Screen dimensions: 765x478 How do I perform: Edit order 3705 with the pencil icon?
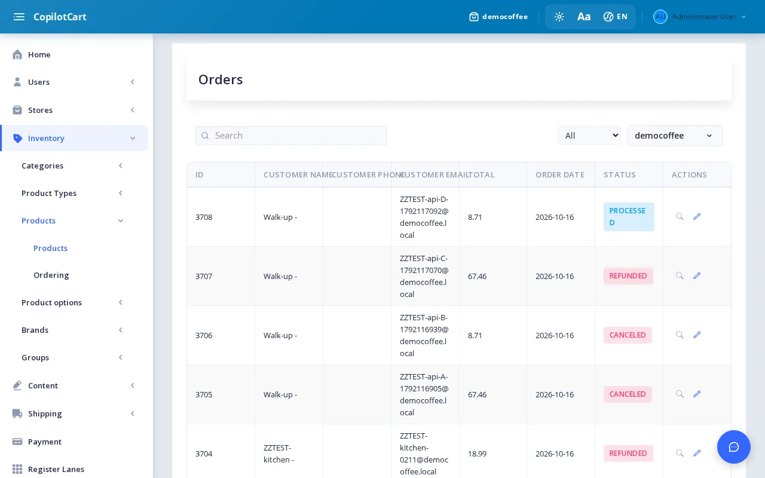click(697, 394)
